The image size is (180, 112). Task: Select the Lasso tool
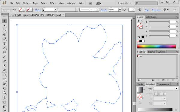click(4, 34)
